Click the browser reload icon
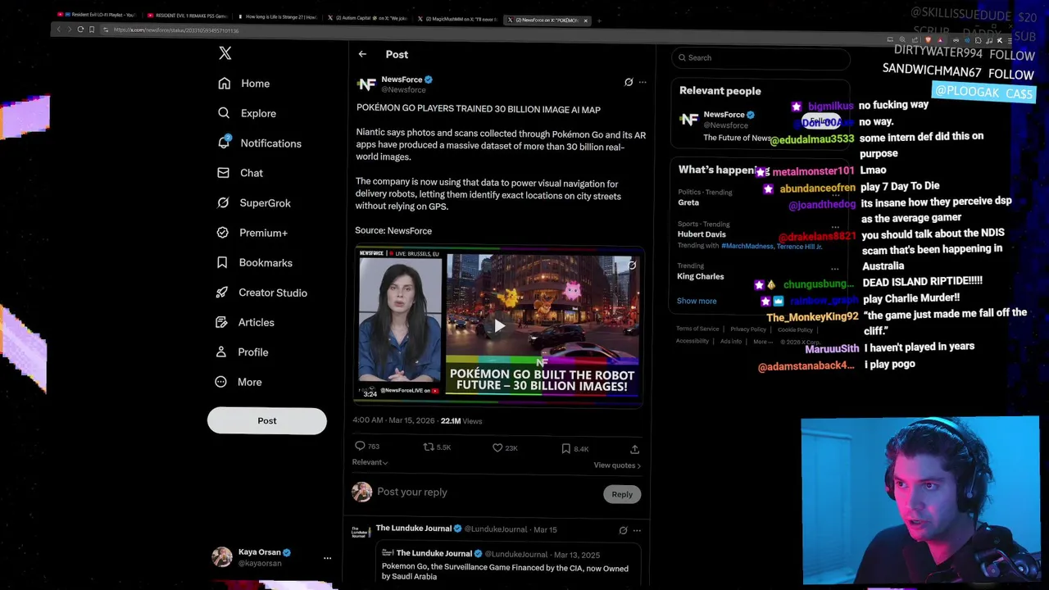1049x590 pixels. pyautogui.click(x=80, y=29)
